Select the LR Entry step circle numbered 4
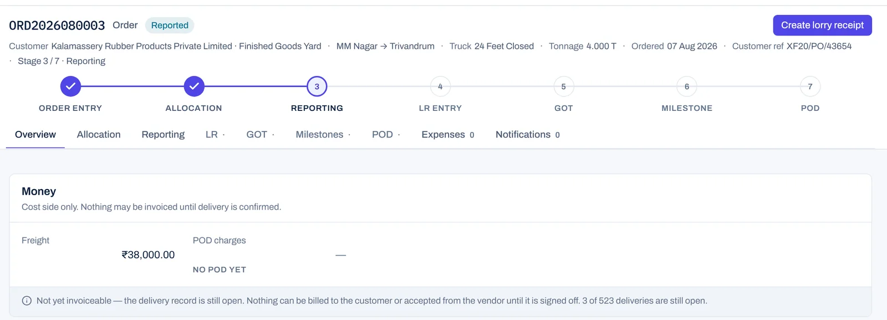887x320 pixels. tap(440, 87)
